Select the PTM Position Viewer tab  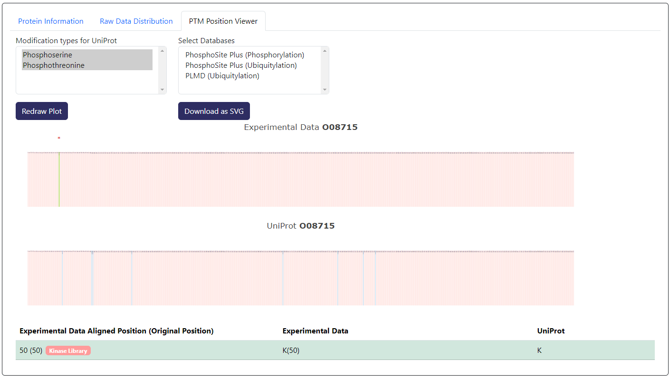click(x=223, y=21)
